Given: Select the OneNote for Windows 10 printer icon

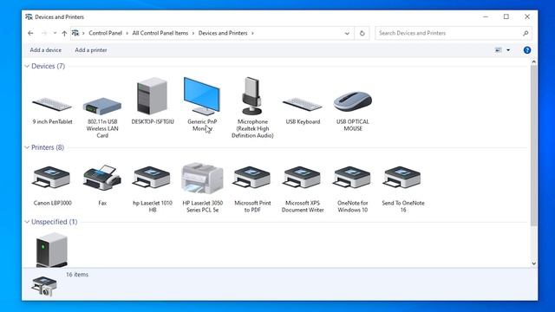Looking at the screenshot, I should (352, 178).
